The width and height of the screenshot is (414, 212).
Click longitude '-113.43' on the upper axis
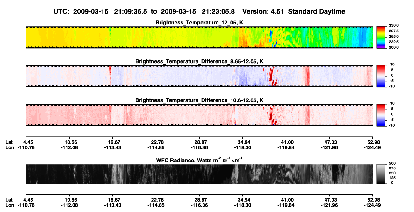112,147
